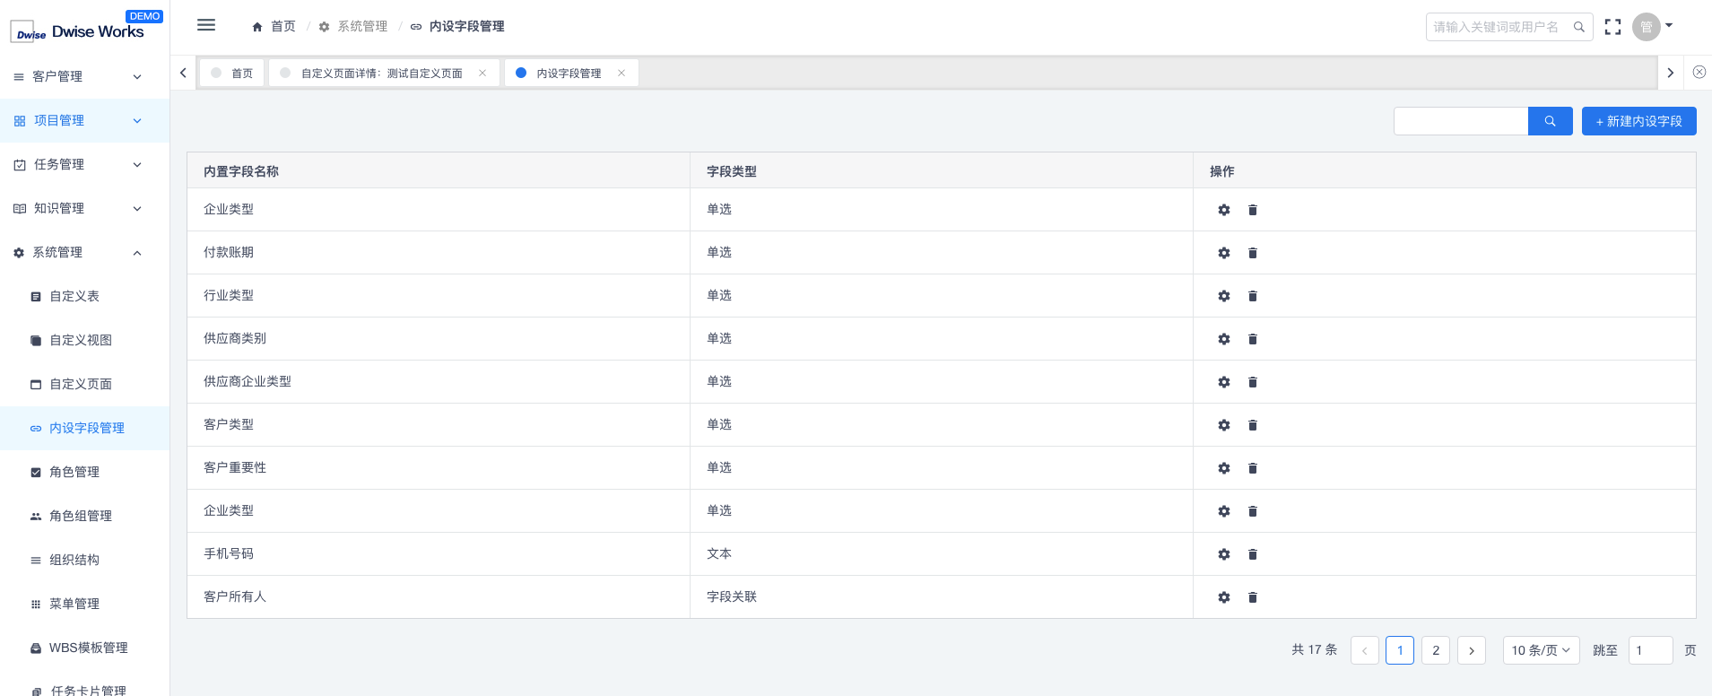Click the magnifier icon in the keyword search box
The width and height of the screenshot is (1712, 696).
point(1579,27)
